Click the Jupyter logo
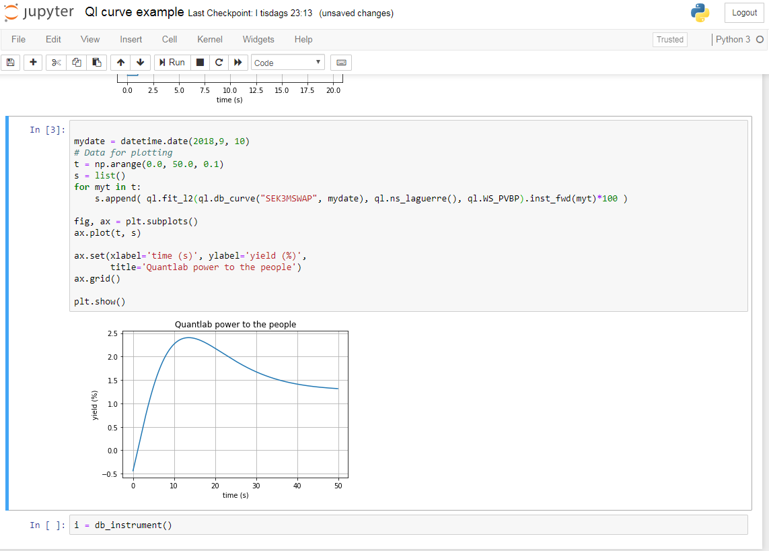769x551 pixels. pos(39,12)
